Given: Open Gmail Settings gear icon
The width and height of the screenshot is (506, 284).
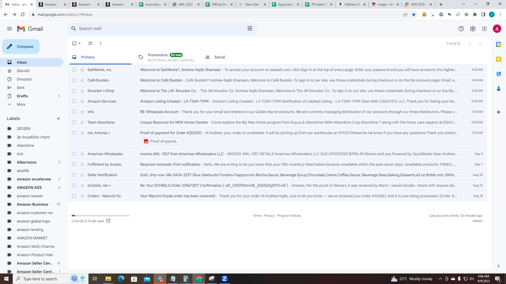Looking at the screenshot, I should click(473, 29).
